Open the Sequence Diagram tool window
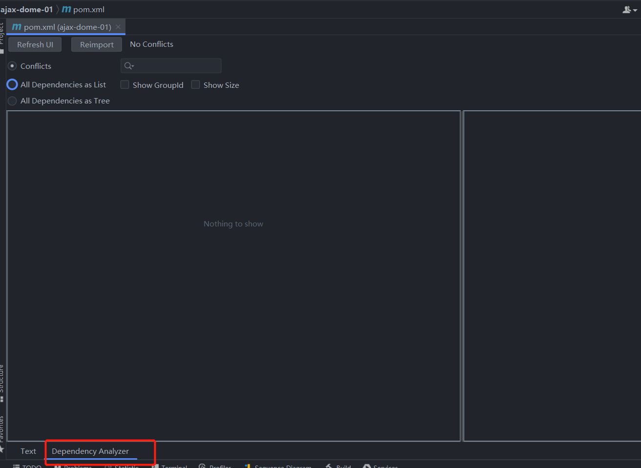Screen dimensions: 641x468 point(278,466)
